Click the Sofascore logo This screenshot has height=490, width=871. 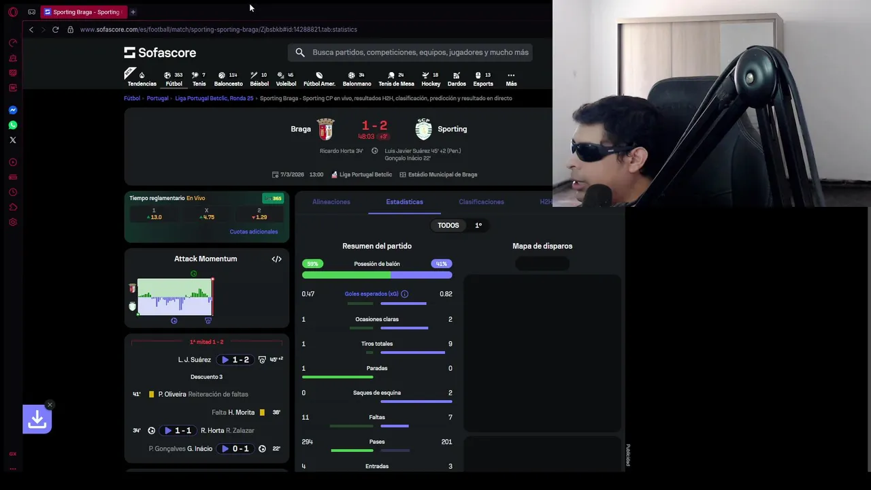pos(160,52)
